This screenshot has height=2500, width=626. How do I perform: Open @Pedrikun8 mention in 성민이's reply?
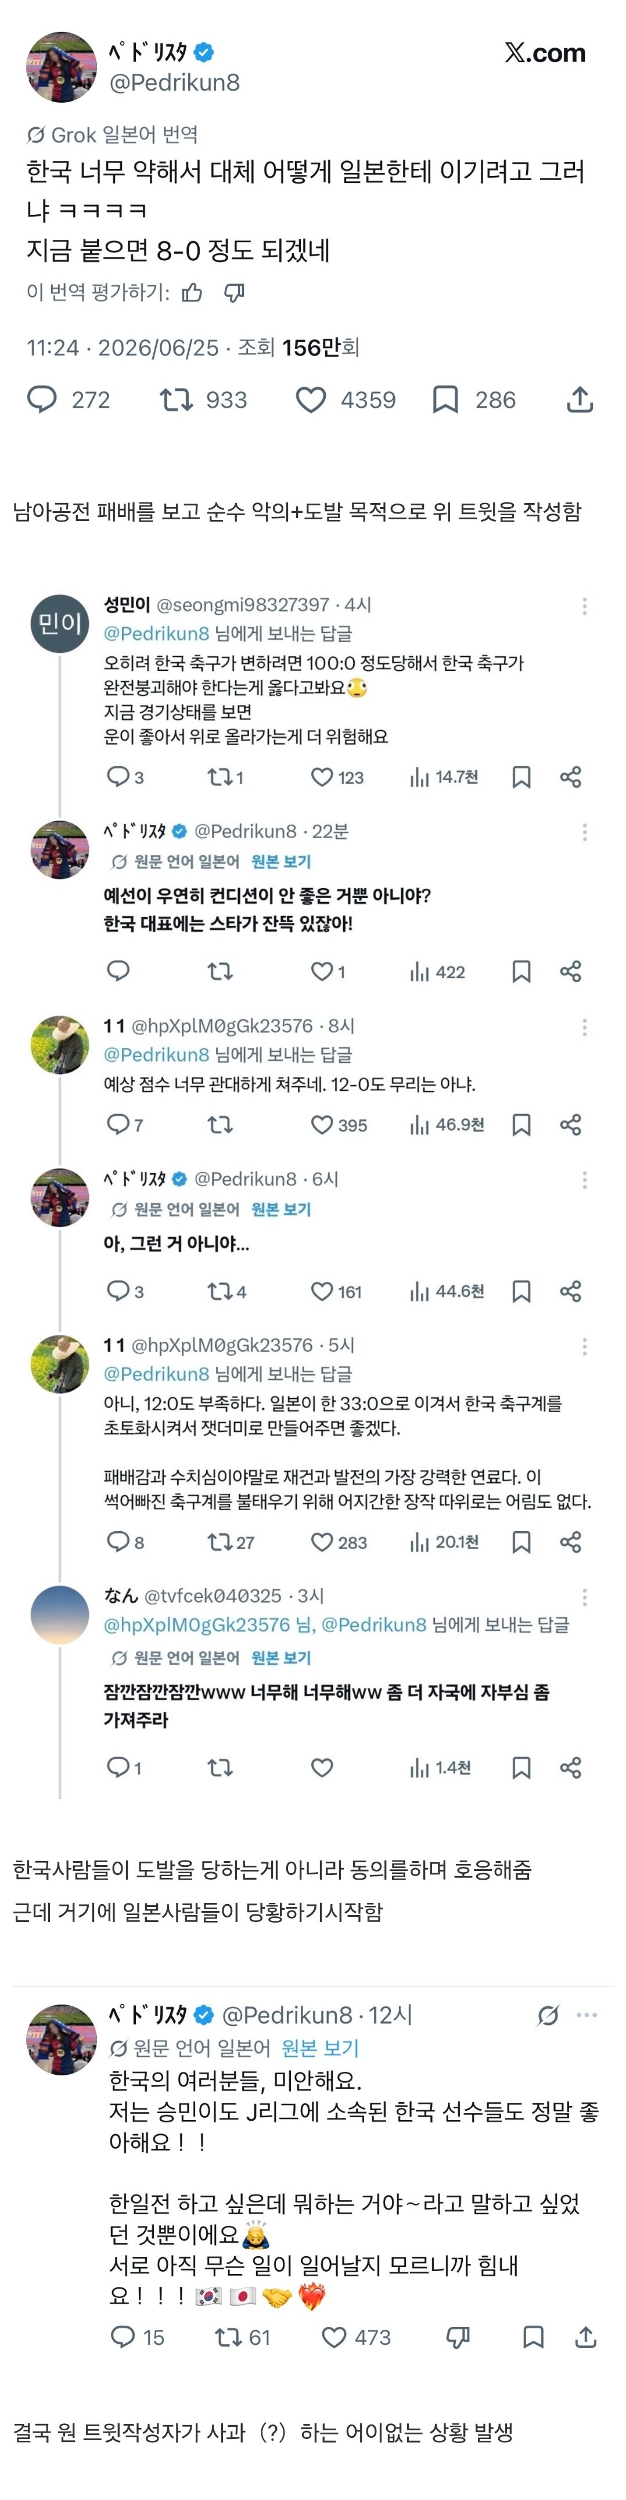pyautogui.click(x=156, y=634)
